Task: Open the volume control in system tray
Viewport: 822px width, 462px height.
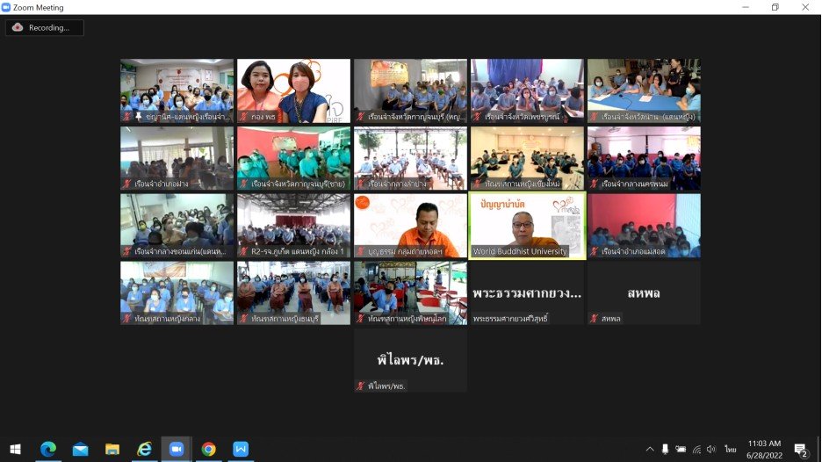Action: (x=711, y=449)
